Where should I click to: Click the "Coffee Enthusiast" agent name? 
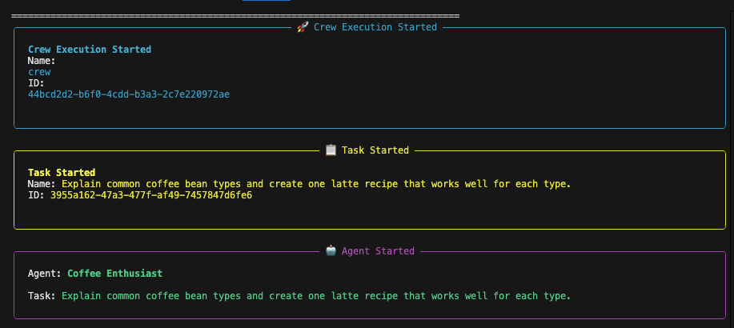pos(114,274)
